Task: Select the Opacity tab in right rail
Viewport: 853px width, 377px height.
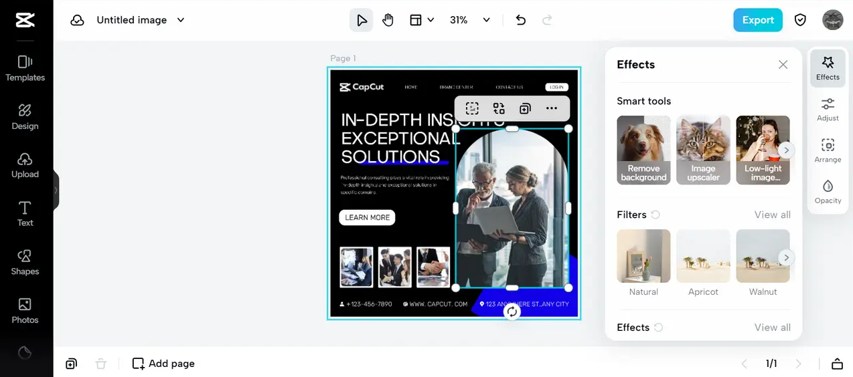Action: (828, 192)
